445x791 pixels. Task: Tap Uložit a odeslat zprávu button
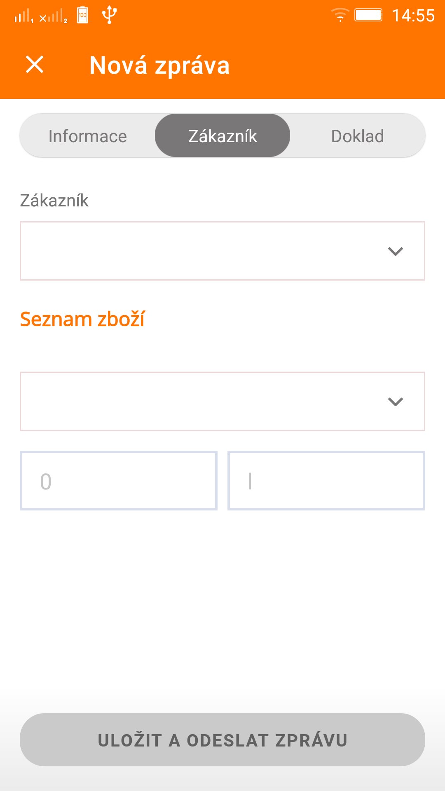pos(222,740)
